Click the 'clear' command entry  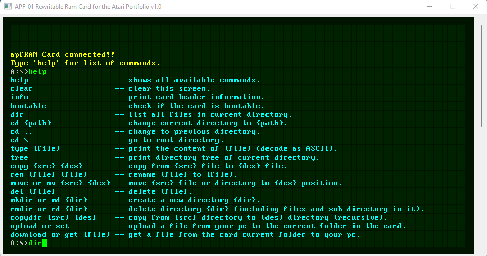tap(22, 89)
